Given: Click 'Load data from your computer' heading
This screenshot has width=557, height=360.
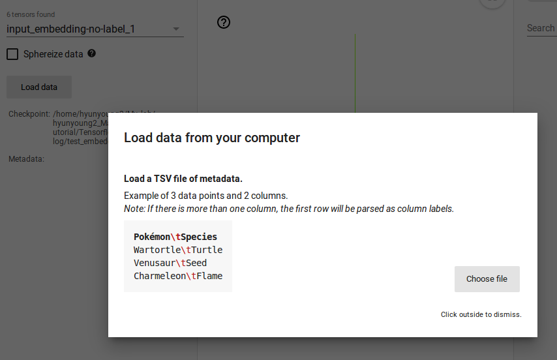Looking at the screenshot, I should pyautogui.click(x=212, y=138).
